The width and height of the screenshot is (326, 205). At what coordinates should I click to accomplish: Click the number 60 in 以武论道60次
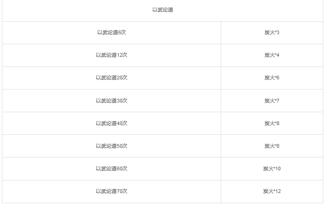point(119,169)
